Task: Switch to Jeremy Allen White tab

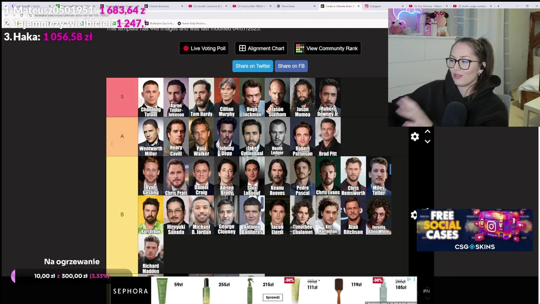Action: click(251, 6)
